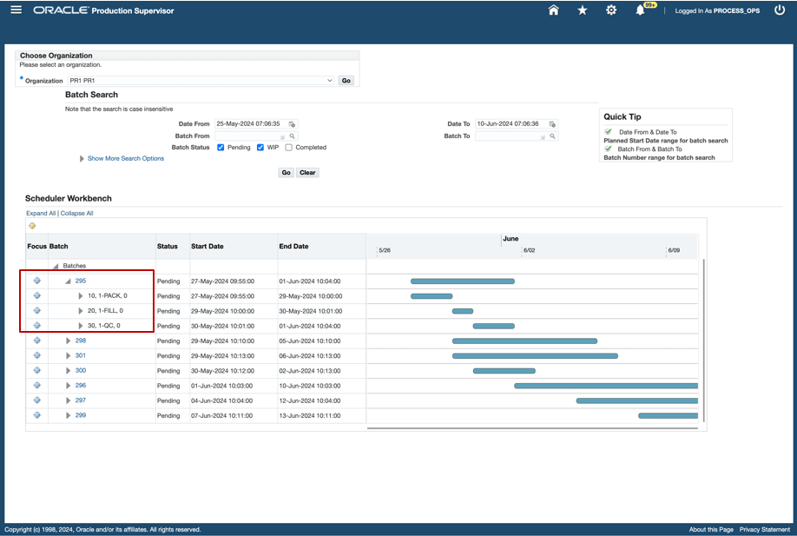Viewport: 797px width, 536px height.
Task: Open the Settings gear icon
Action: click(x=611, y=10)
